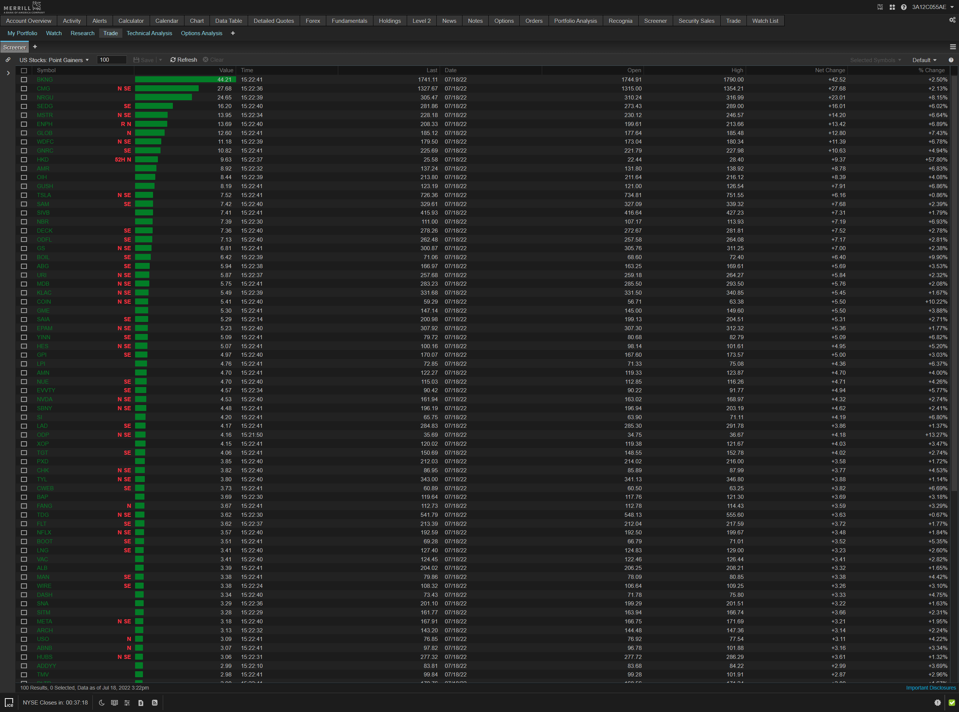Click the disabled Save button
The height and width of the screenshot is (712, 959).
click(144, 60)
